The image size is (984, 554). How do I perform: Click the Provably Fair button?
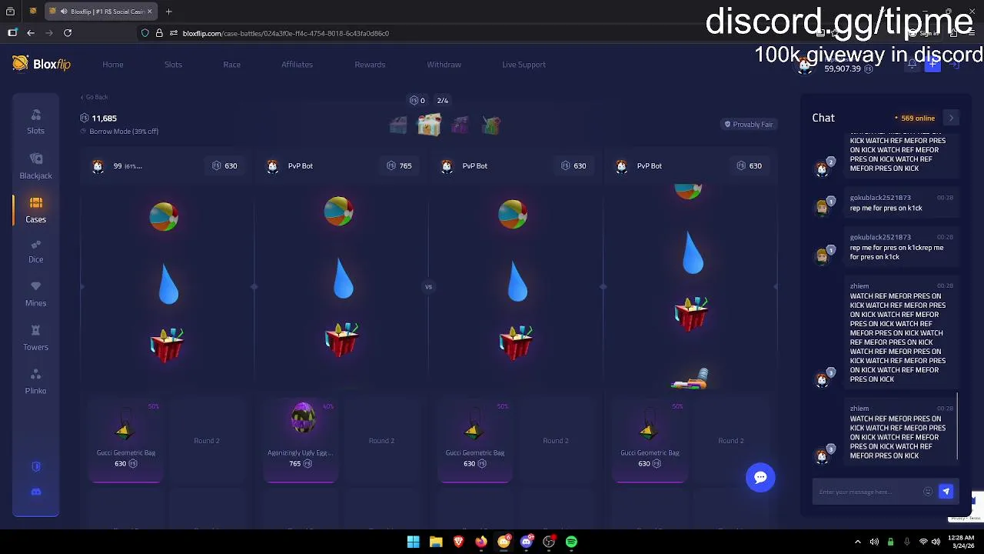click(x=748, y=124)
